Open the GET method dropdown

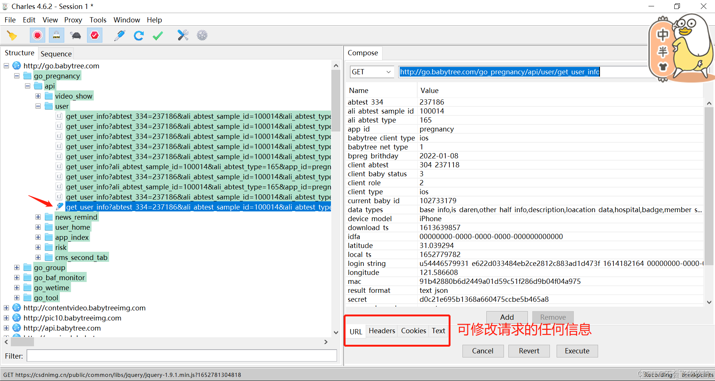pyautogui.click(x=372, y=72)
